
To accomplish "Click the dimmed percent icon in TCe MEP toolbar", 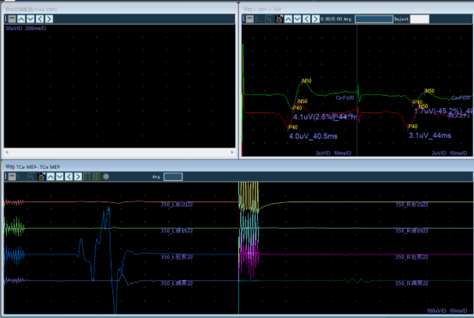I will tap(31, 177).
